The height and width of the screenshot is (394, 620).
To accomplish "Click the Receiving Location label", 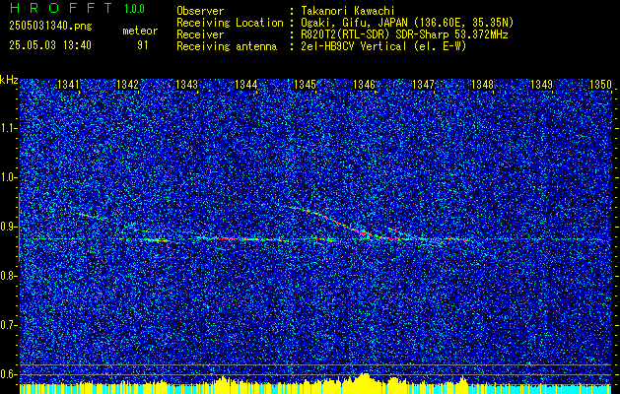I will click(x=230, y=23).
